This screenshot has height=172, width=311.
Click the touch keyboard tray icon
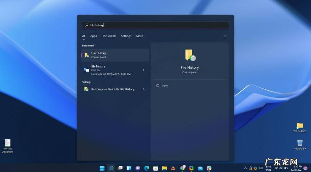(261, 168)
